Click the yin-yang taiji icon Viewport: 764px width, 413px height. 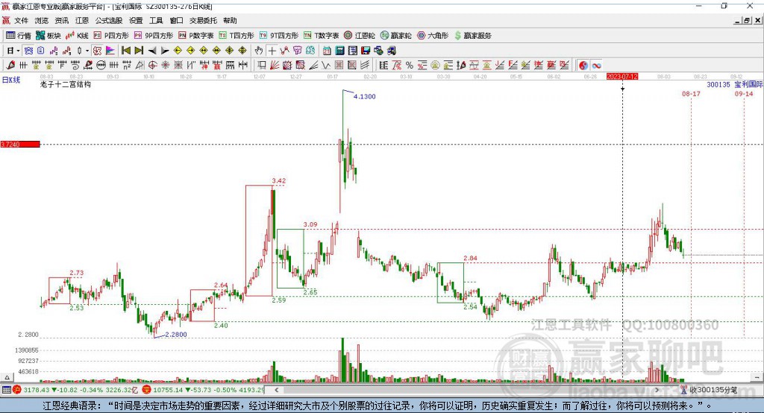tap(583, 66)
